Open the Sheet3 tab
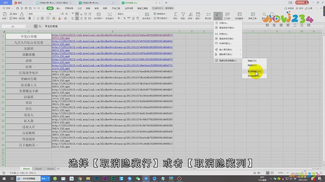Image resolution: width=325 pixels, height=182 pixels. [x=50, y=169]
